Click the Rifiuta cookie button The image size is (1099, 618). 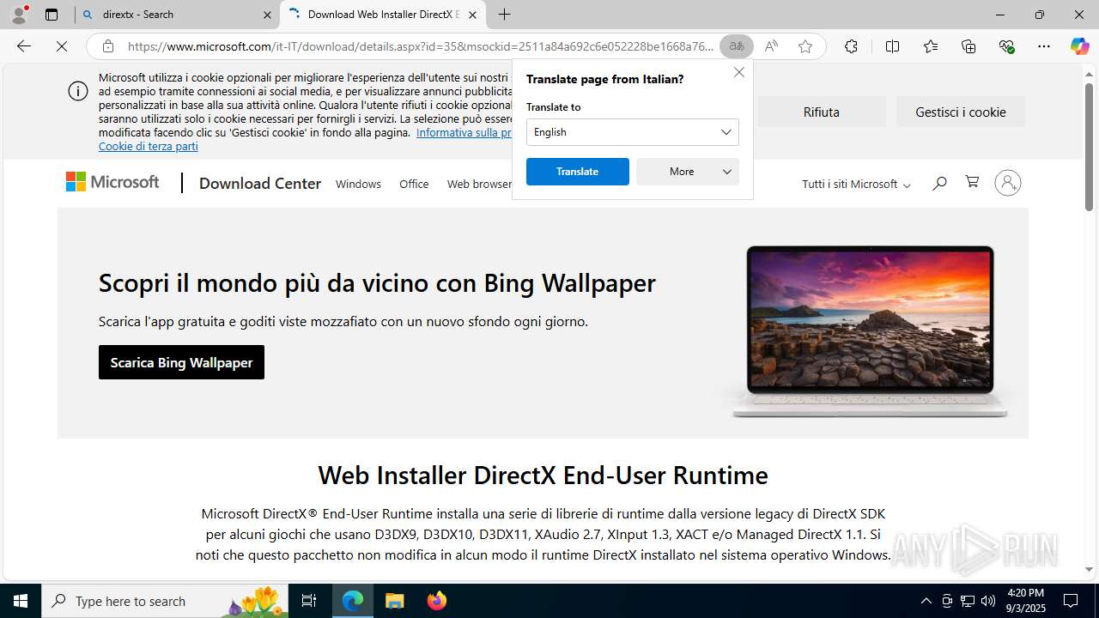tap(822, 112)
